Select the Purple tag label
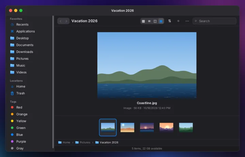 [21, 142]
